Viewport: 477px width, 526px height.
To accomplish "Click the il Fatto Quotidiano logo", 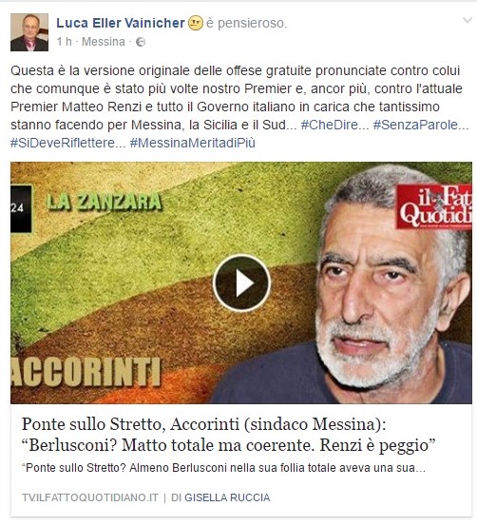I will [433, 207].
